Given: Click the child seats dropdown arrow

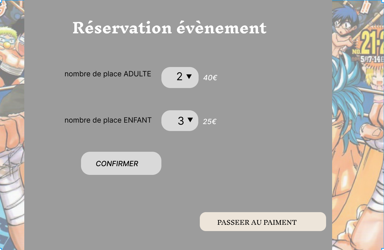Looking at the screenshot, I should point(190,120).
